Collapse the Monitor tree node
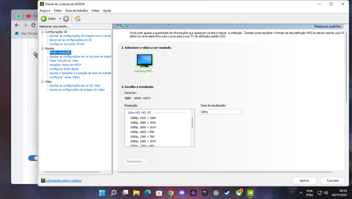 pyautogui.click(x=42, y=48)
